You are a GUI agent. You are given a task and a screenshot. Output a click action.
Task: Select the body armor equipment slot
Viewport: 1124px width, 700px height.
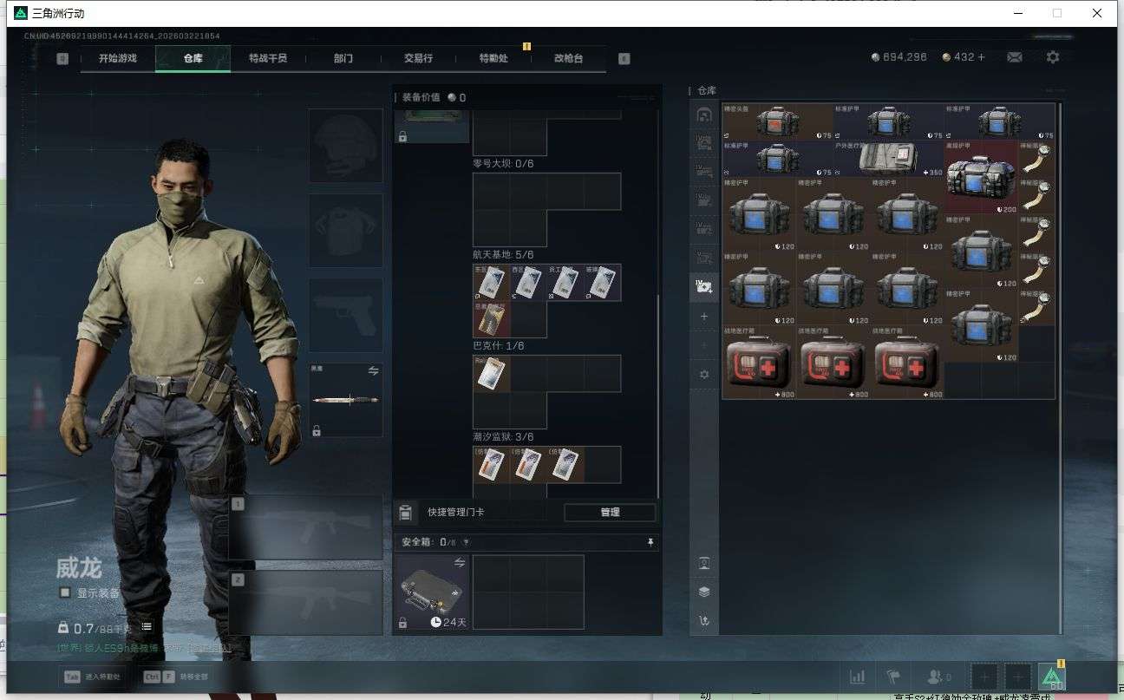pyautogui.click(x=346, y=230)
